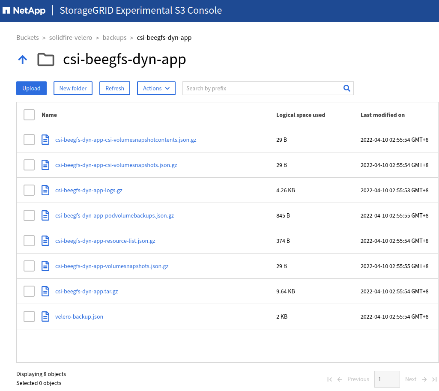The image size is (439, 391).
Task: Open csi-beegfs-dyn-app-volumesnapshots.json.gz link
Action: (112, 266)
